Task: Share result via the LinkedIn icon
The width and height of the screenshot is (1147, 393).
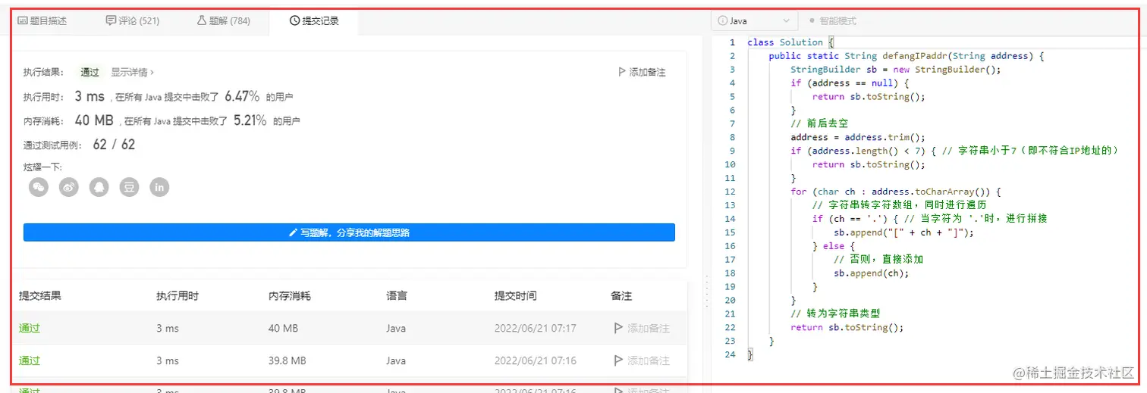Action: click(159, 186)
